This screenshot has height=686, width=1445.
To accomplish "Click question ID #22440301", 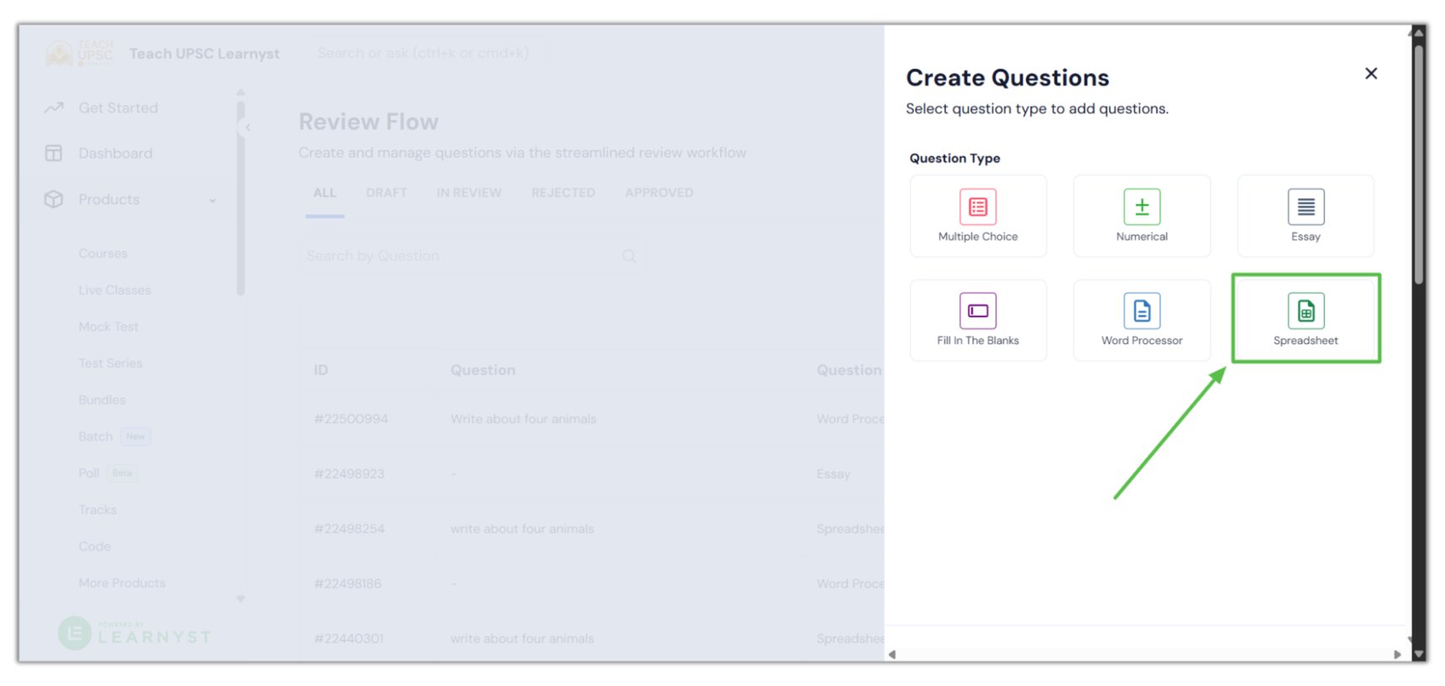I will coord(349,639).
